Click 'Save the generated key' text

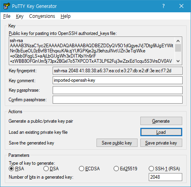point(32,143)
